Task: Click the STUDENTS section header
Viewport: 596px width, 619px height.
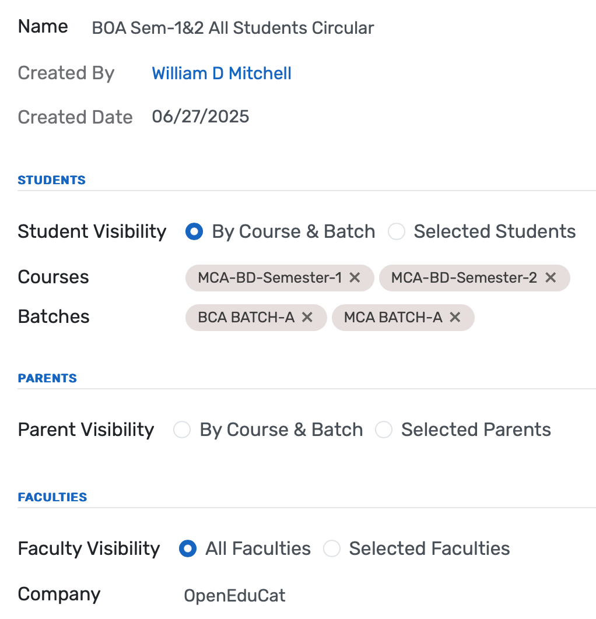Action: tap(51, 180)
